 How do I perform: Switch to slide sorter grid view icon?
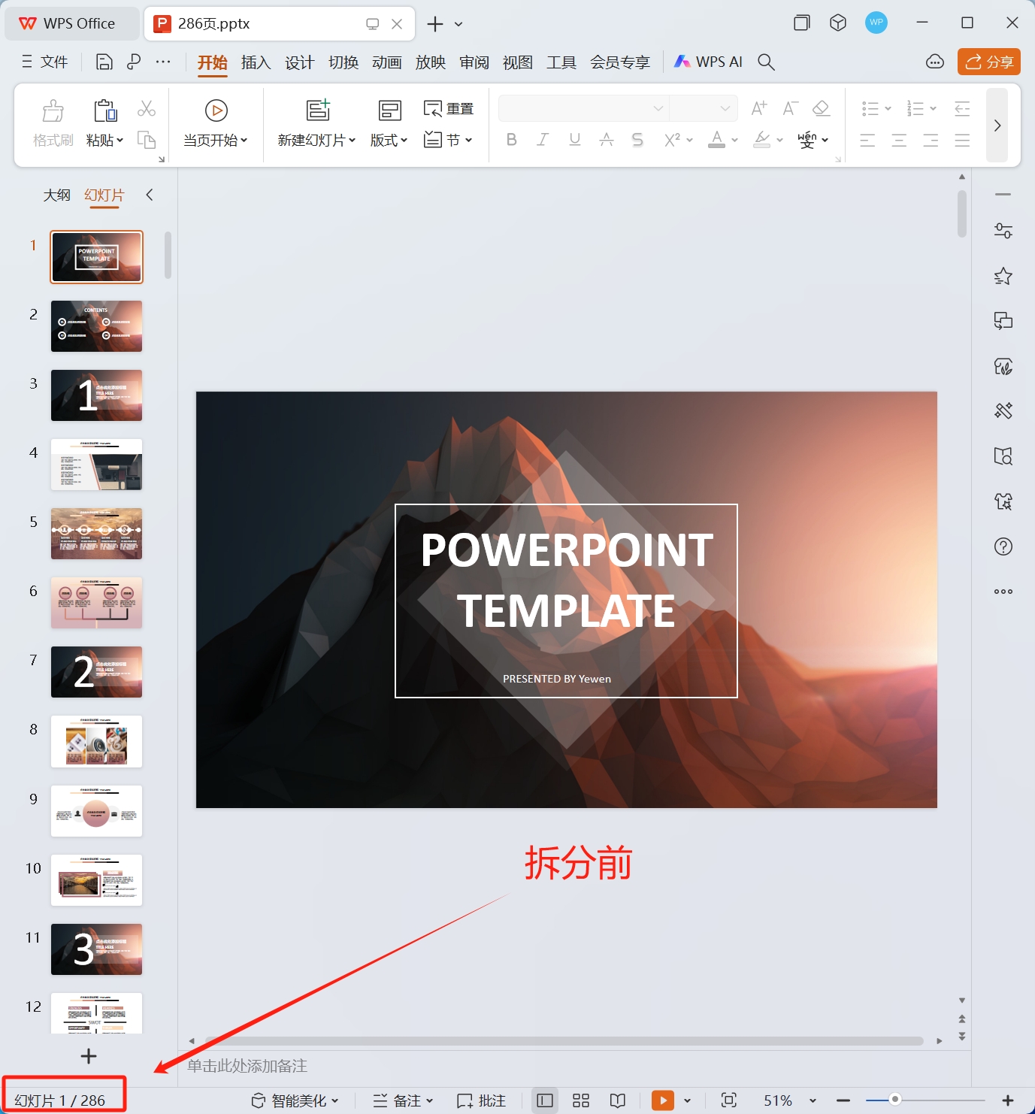[x=580, y=1100]
